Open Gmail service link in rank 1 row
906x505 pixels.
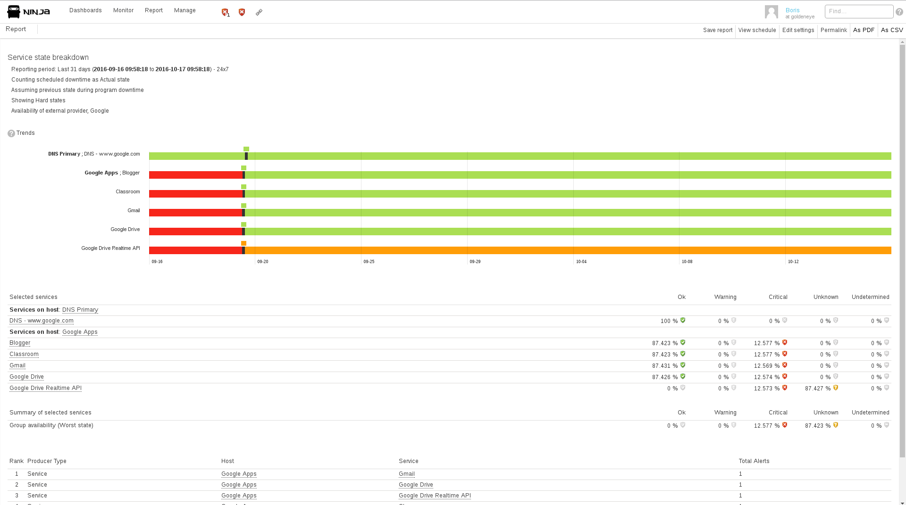(x=407, y=474)
